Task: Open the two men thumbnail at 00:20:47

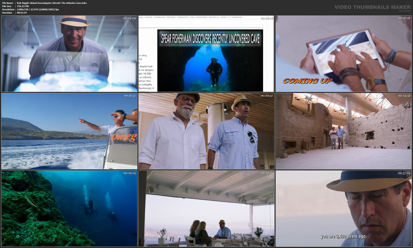Action: coord(206,131)
